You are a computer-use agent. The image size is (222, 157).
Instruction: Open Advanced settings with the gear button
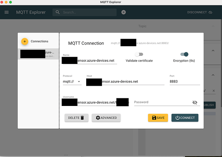pyautogui.click(x=106, y=118)
